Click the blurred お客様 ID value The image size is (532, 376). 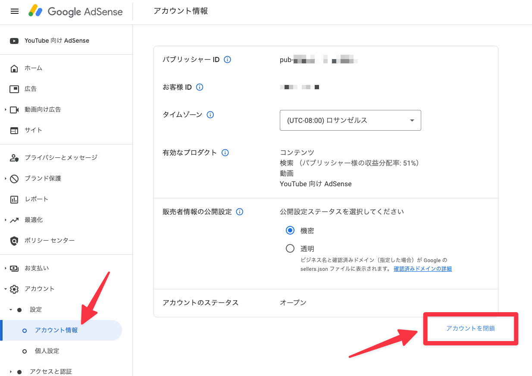point(300,87)
